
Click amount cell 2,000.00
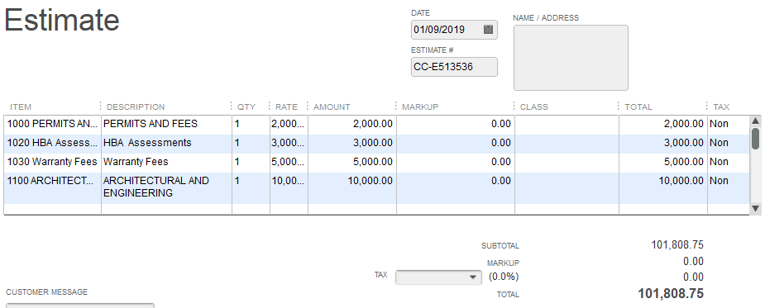[x=352, y=124]
